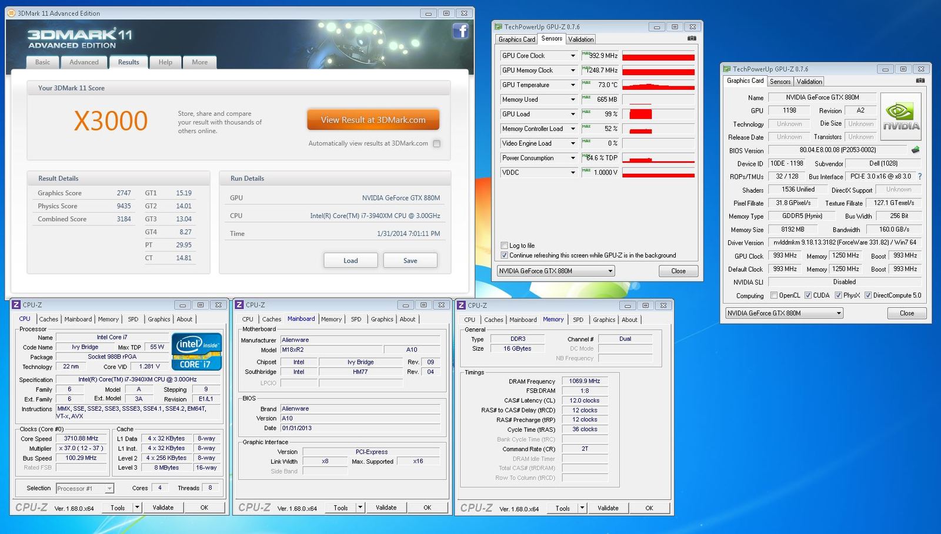The width and height of the screenshot is (941, 534).
Task: Click the 3DMark 11 title bar app icon
Action: pyautogui.click(x=11, y=13)
